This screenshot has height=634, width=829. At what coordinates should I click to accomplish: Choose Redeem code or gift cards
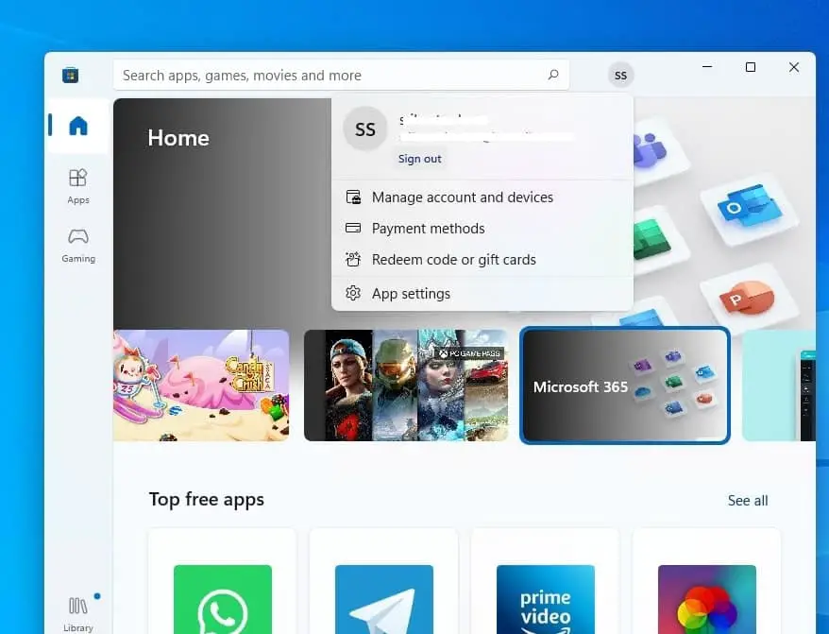pyautogui.click(x=482, y=260)
